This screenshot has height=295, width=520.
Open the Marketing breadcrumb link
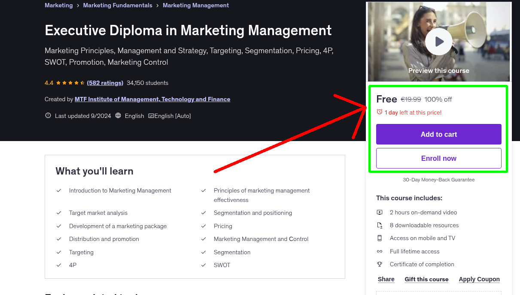point(58,6)
